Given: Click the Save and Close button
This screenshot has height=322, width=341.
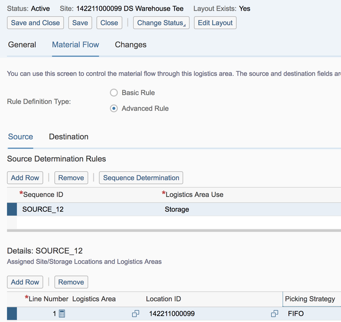Looking at the screenshot, I should [x=35, y=23].
